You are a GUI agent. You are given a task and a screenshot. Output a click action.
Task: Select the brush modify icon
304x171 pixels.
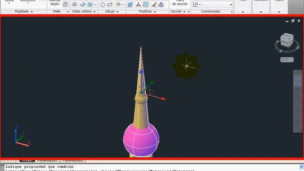[154, 4]
